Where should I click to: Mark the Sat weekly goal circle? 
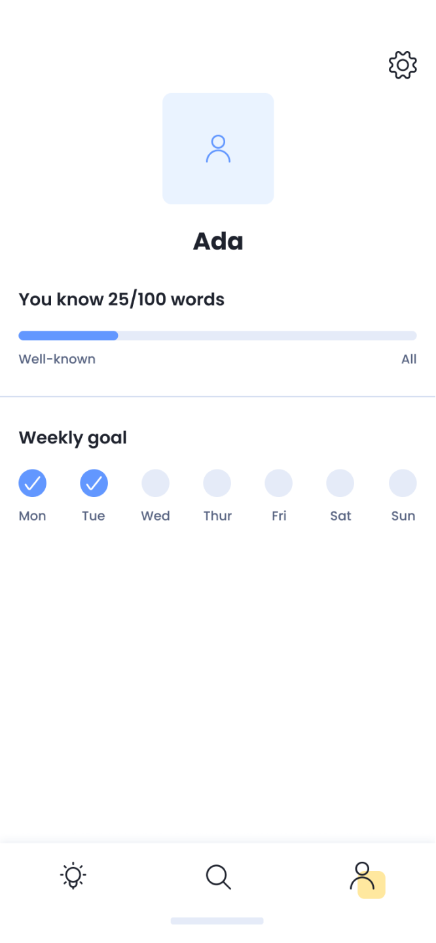tap(340, 483)
